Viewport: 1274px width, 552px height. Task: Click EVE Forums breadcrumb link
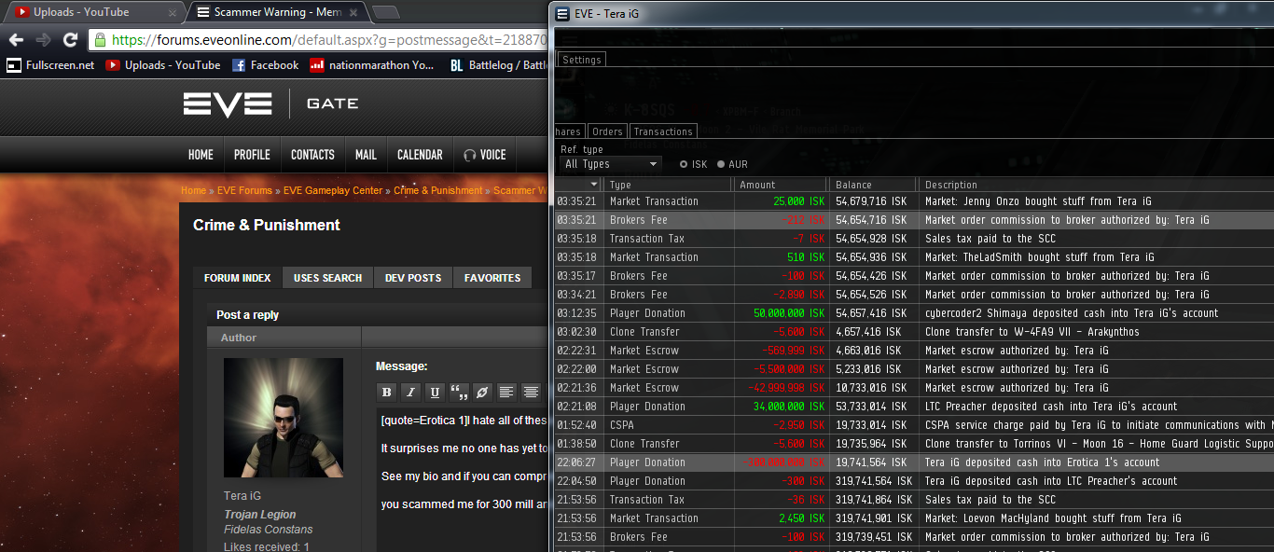pos(244,190)
